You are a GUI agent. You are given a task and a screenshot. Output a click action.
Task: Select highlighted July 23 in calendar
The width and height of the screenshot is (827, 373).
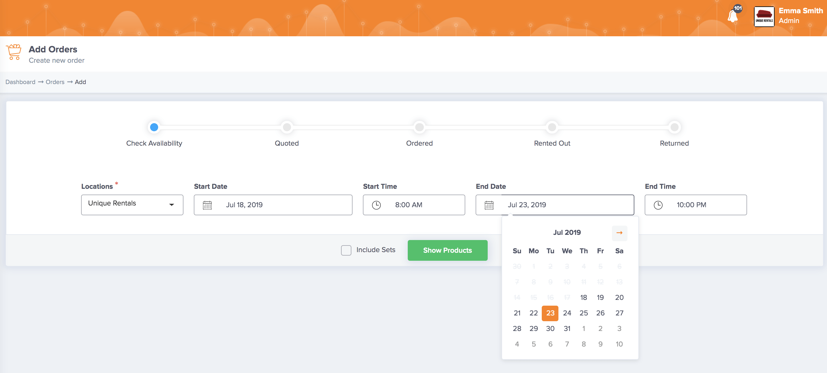point(550,313)
